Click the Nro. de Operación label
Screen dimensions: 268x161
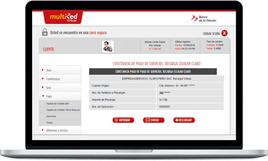(x=103, y=107)
